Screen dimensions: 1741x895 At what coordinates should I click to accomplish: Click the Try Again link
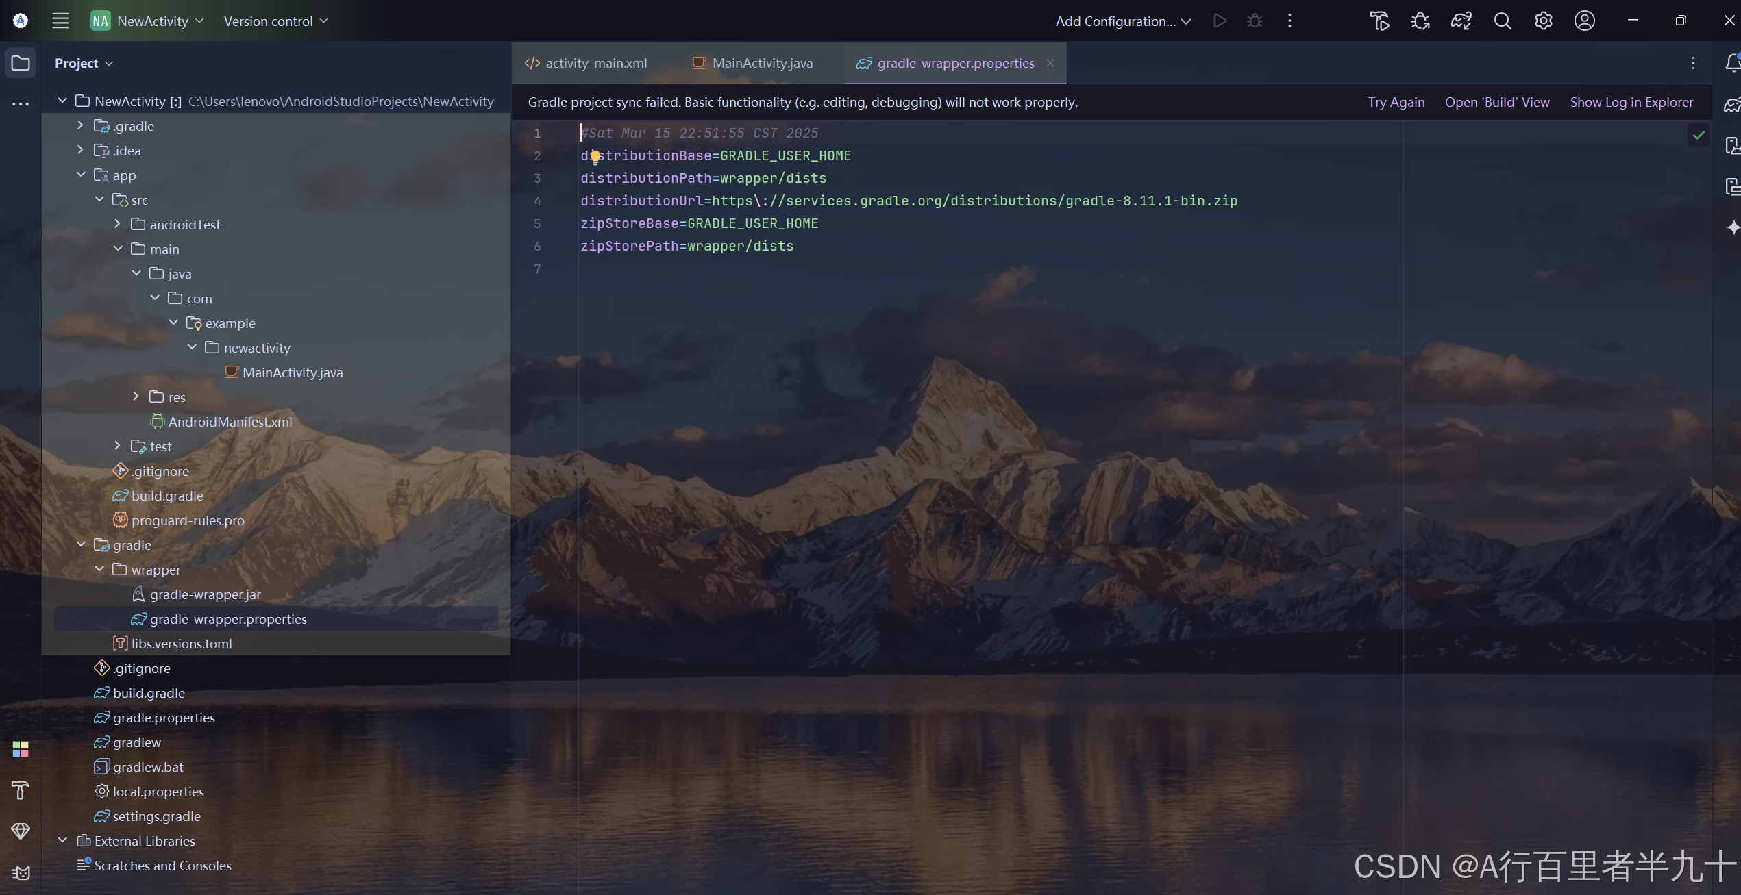pyautogui.click(x=1396, y=102)
